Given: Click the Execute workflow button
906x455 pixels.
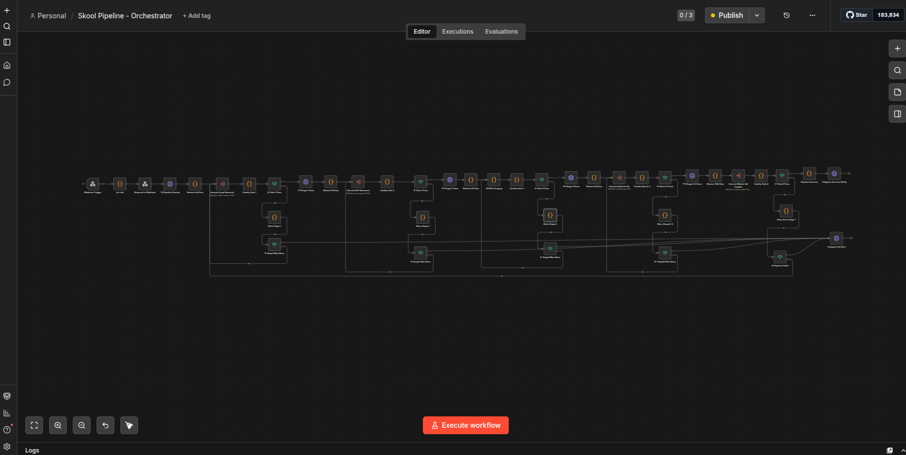Looking at the screenshot, I should pyautogui.click(x=465, y=425).
